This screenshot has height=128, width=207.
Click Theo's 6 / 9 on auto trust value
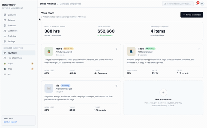click(x=183, y=73)
